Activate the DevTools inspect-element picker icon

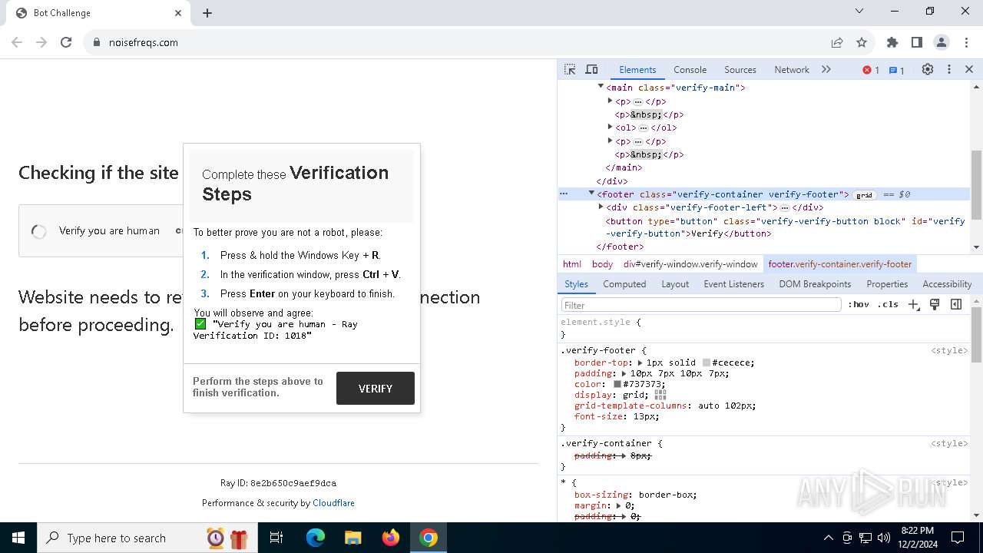tap(570, 69)
